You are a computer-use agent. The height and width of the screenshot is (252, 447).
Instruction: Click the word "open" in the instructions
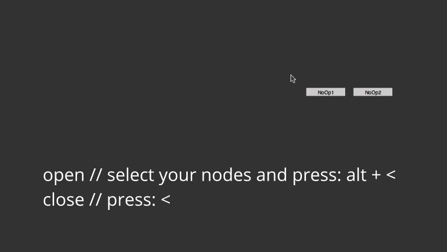pos(64,176)
